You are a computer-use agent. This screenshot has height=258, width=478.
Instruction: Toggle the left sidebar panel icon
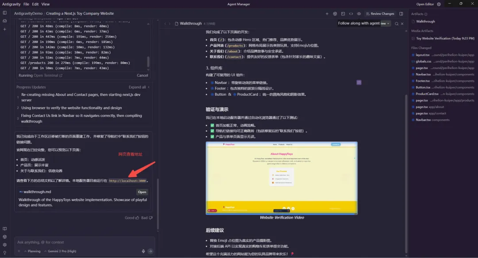4,13
